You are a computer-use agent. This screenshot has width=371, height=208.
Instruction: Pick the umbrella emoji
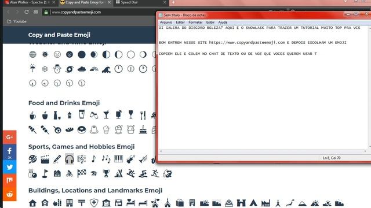(x=32, y=69)
